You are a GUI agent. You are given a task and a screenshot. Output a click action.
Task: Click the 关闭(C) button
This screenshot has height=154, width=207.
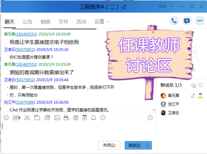pos(109,145)
